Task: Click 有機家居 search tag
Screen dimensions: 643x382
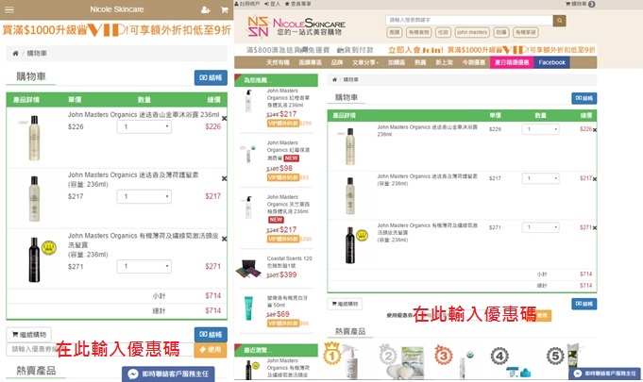Action: pos(526,32)
